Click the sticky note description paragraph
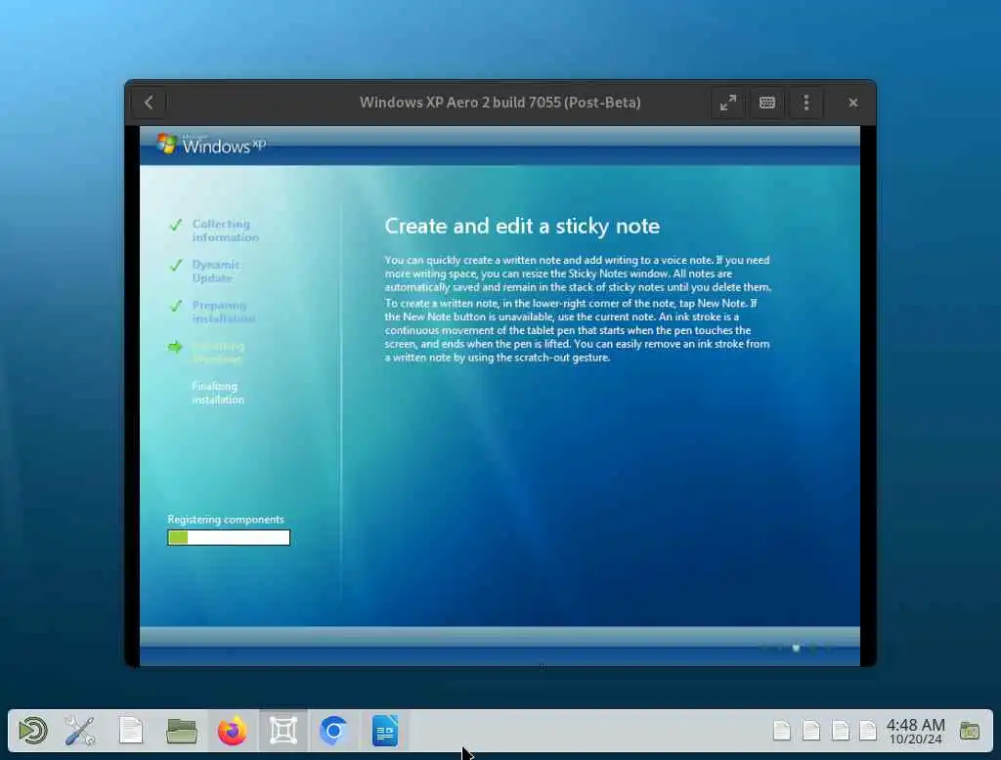Image resolution: width=1001 pixels, height=760 pixels. point(578,309)
